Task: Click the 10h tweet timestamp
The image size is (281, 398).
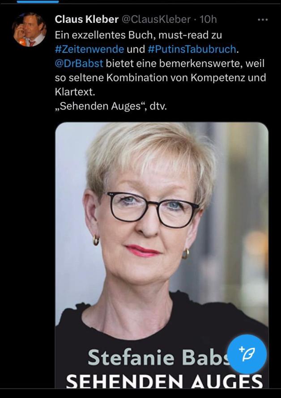Action: pyautogui.click(x=208, y=19)
